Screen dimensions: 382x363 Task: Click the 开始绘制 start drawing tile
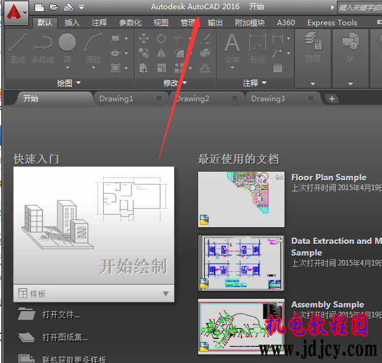click(x=93, y=227)
